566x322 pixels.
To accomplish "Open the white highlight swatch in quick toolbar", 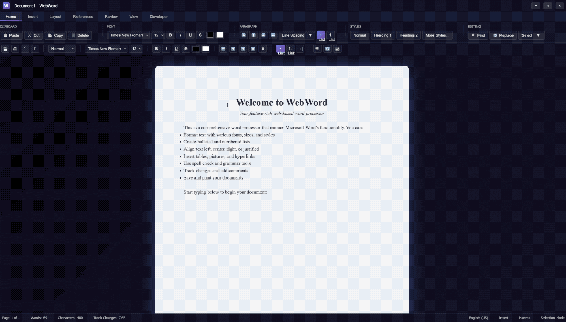I will click(206, 49).
